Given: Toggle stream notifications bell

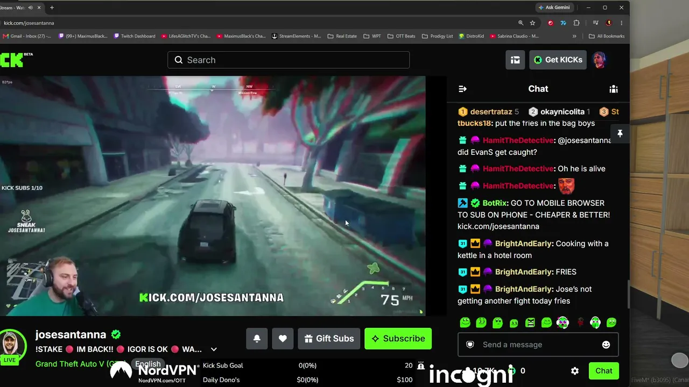Looking at the screenshot, I should tap(257, 339).
